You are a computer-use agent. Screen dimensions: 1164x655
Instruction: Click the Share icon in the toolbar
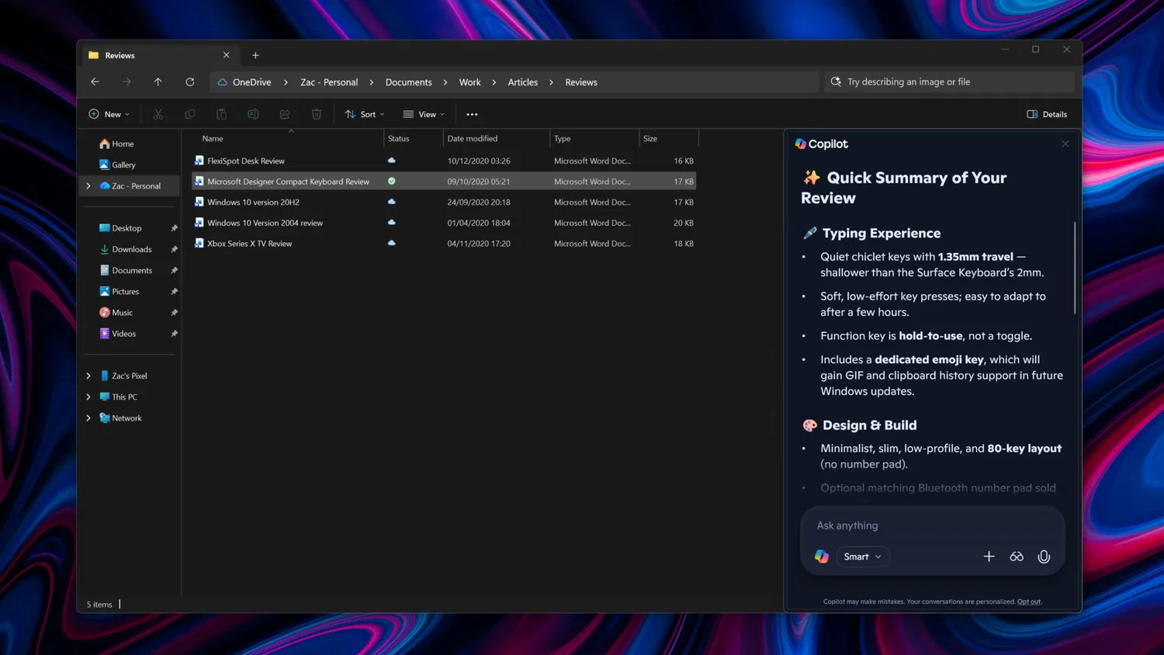point(285,114)
